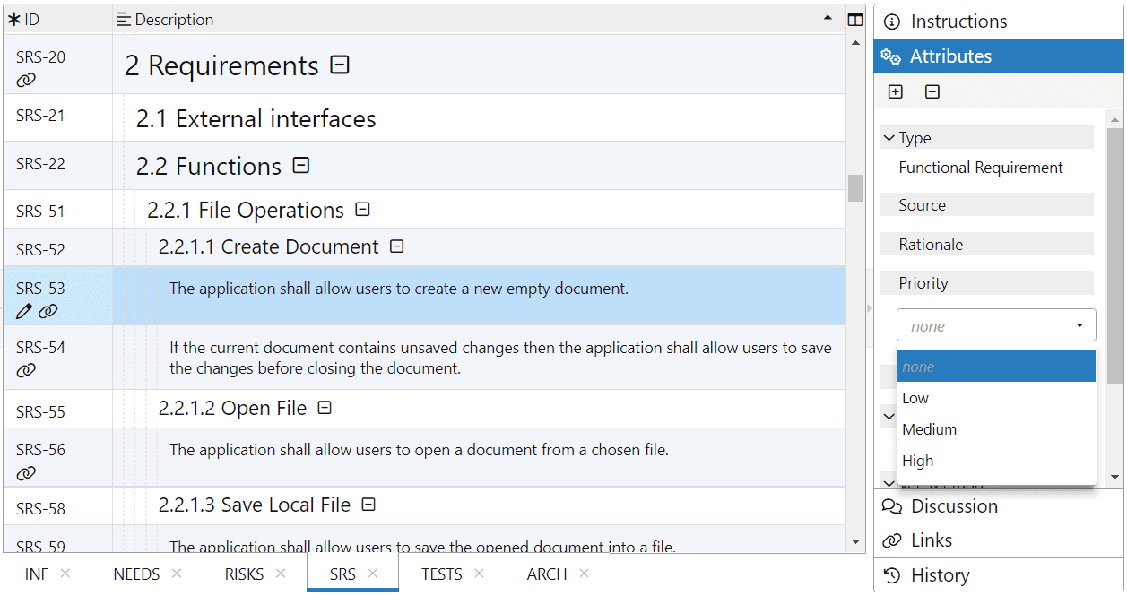Expand all attributes with the plus icon

click(895, 91)
